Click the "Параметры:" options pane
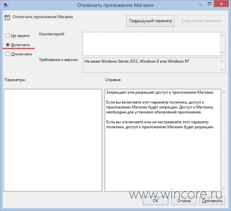 (x=53, y=140)
